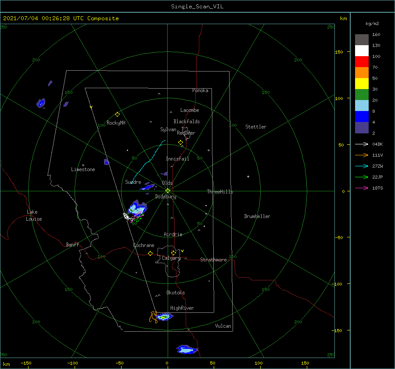Click the Strathmore town label

tap(213, 260)
